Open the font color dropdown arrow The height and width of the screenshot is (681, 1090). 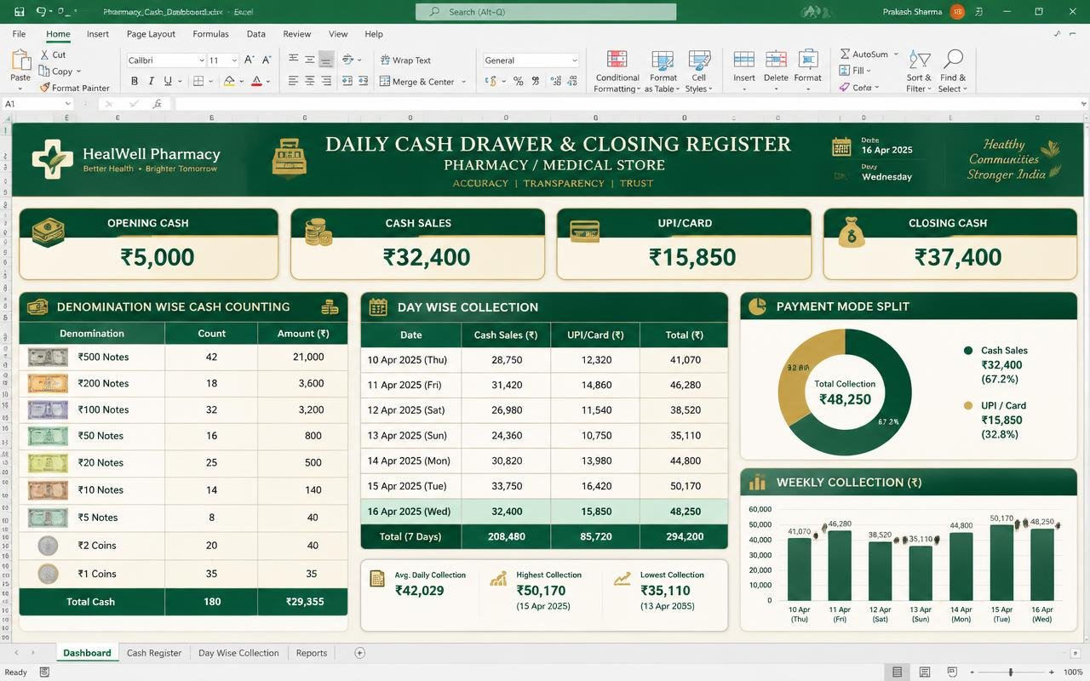(267, 82)
